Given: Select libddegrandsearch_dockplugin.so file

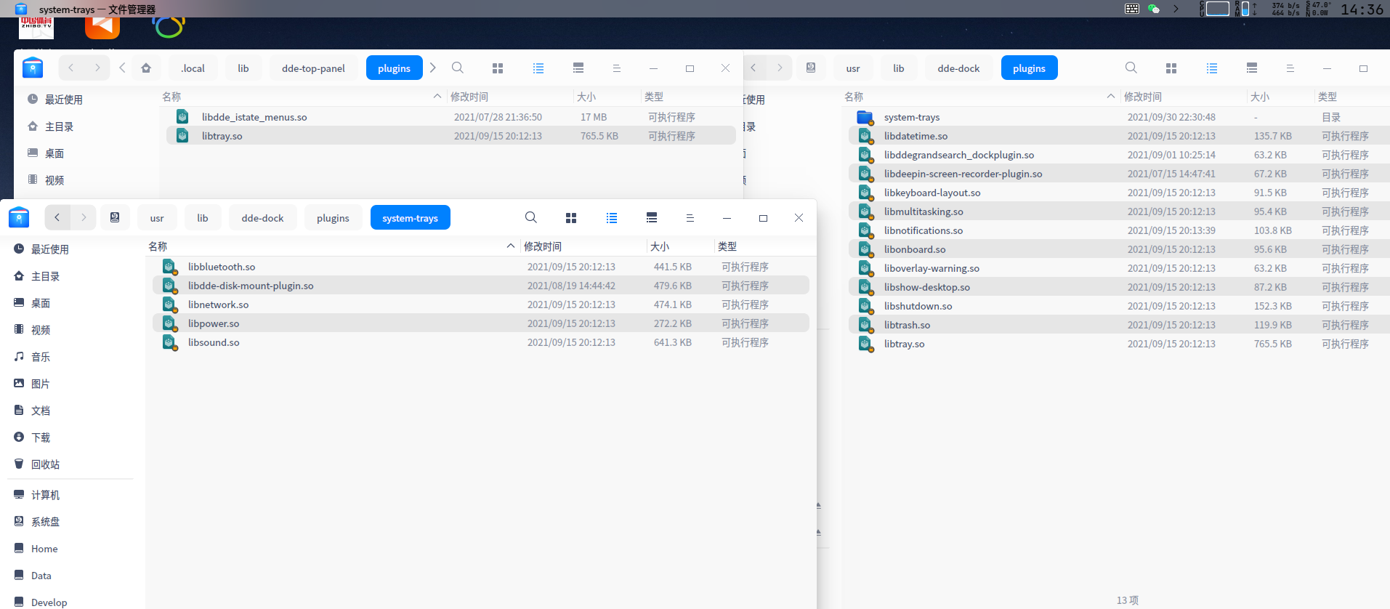Looking at the screenshot, I should point(1119,155).
